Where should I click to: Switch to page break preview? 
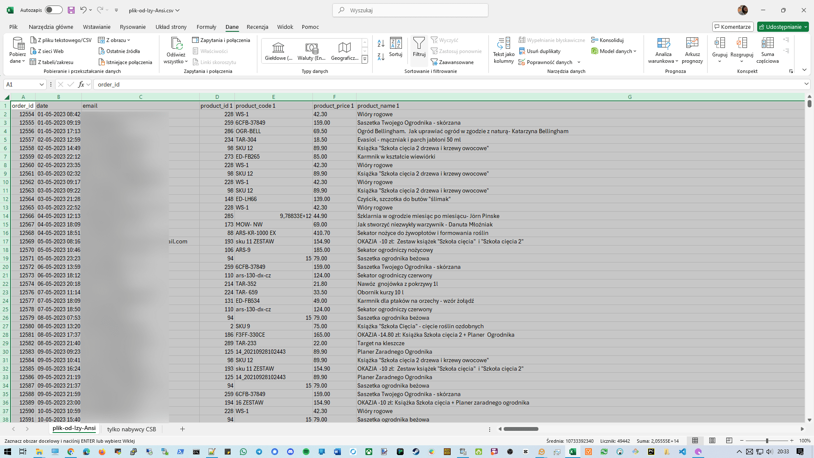(729, 441)
